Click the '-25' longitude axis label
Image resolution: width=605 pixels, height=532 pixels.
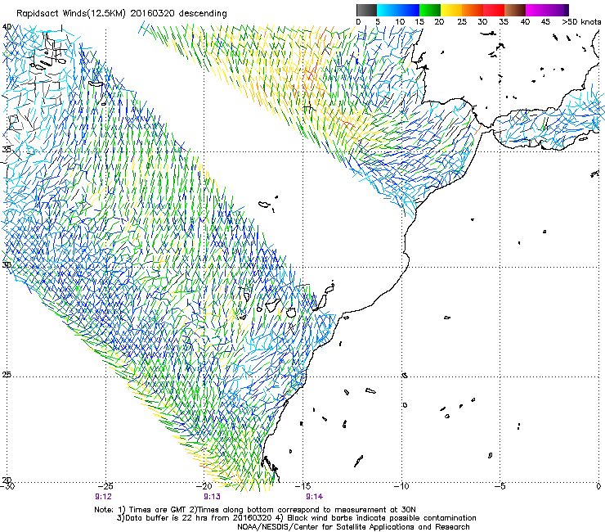pyautogui.click(x=105, y=486)
